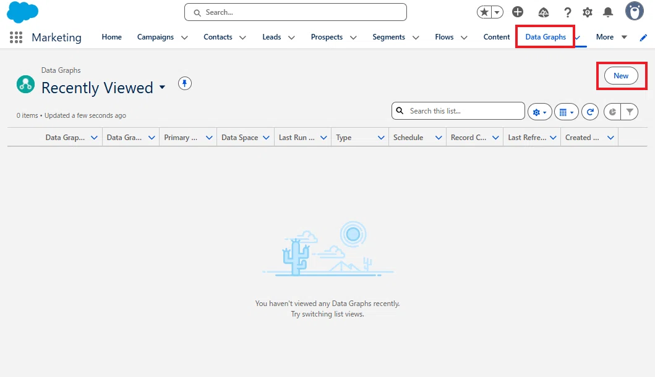The width and height of the screenshot is (655, 377).
Task: Open Created column actions chevron
Action: (x=610, y=138)
